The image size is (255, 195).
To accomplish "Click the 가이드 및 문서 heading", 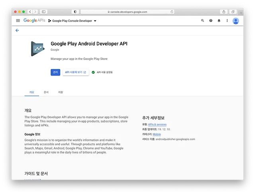I will pyautogui.click(x=36, y=173).
